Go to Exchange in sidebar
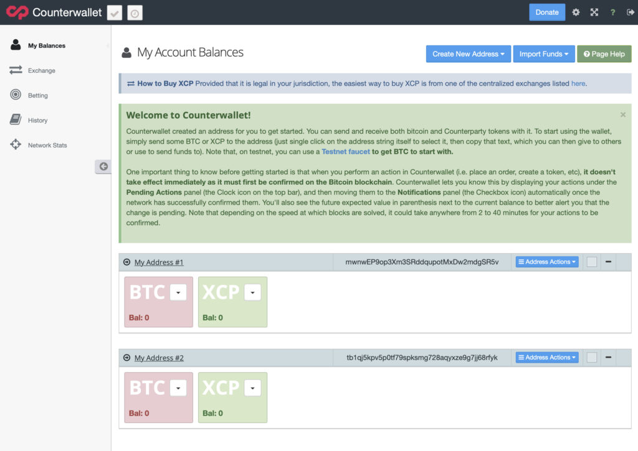 (42, 70)
